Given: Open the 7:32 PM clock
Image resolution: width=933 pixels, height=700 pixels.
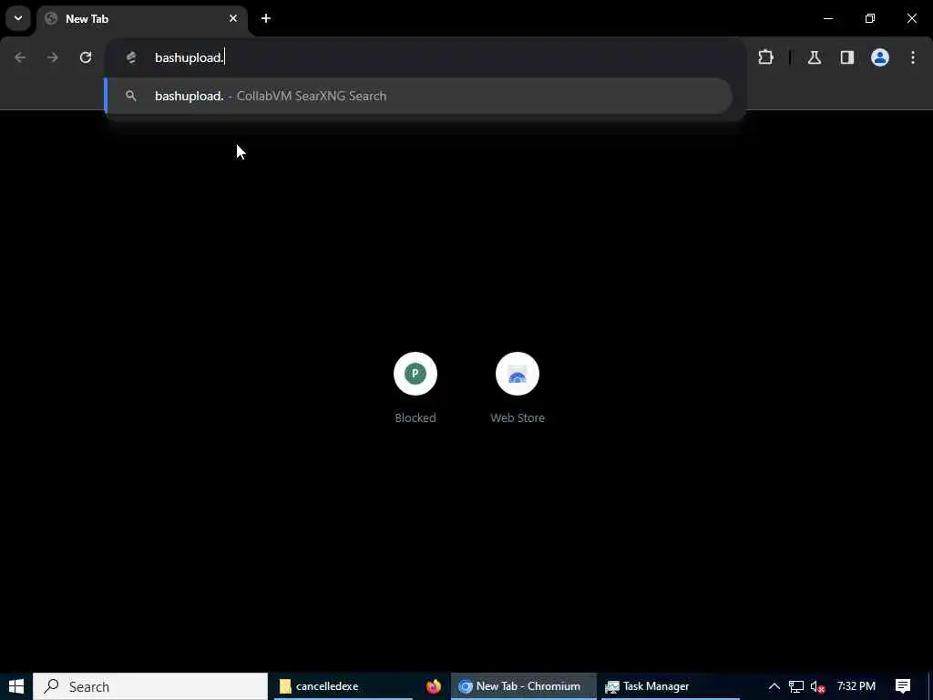Looking at the screenshot, I should [x=856, y=686].
